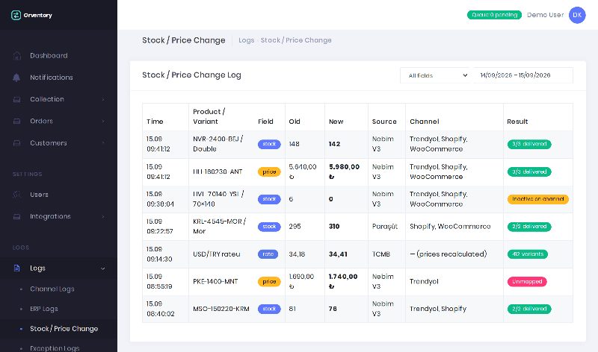Image resolution: width=598 pixels, height=352 pixels.
Task: Click the Queue: 0 pending badge
Action: click(494, 15)
